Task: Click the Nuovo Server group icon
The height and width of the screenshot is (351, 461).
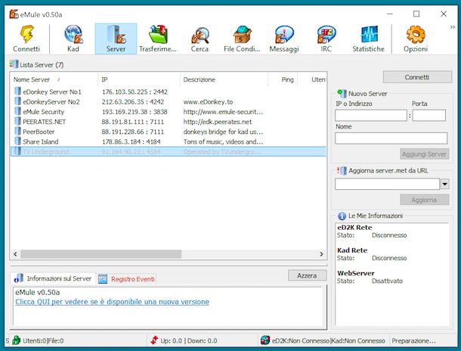Action: point(342,94)
